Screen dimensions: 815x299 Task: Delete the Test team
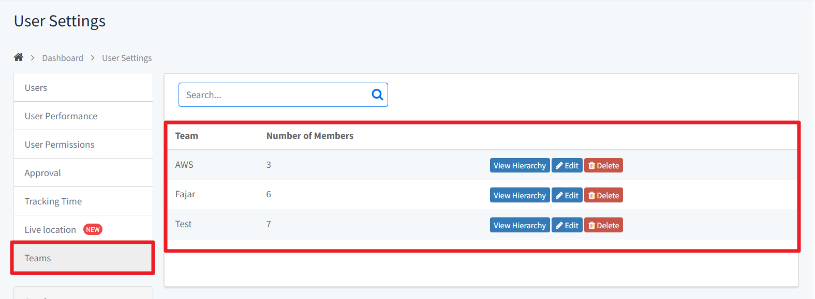click(x=603, y=225)
